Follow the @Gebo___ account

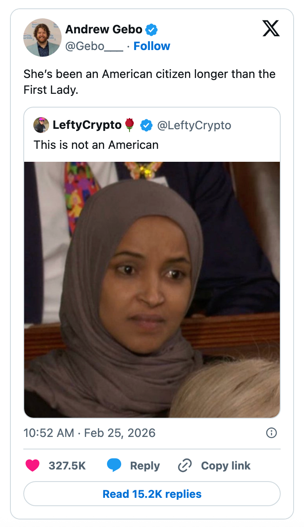(152, 46)
